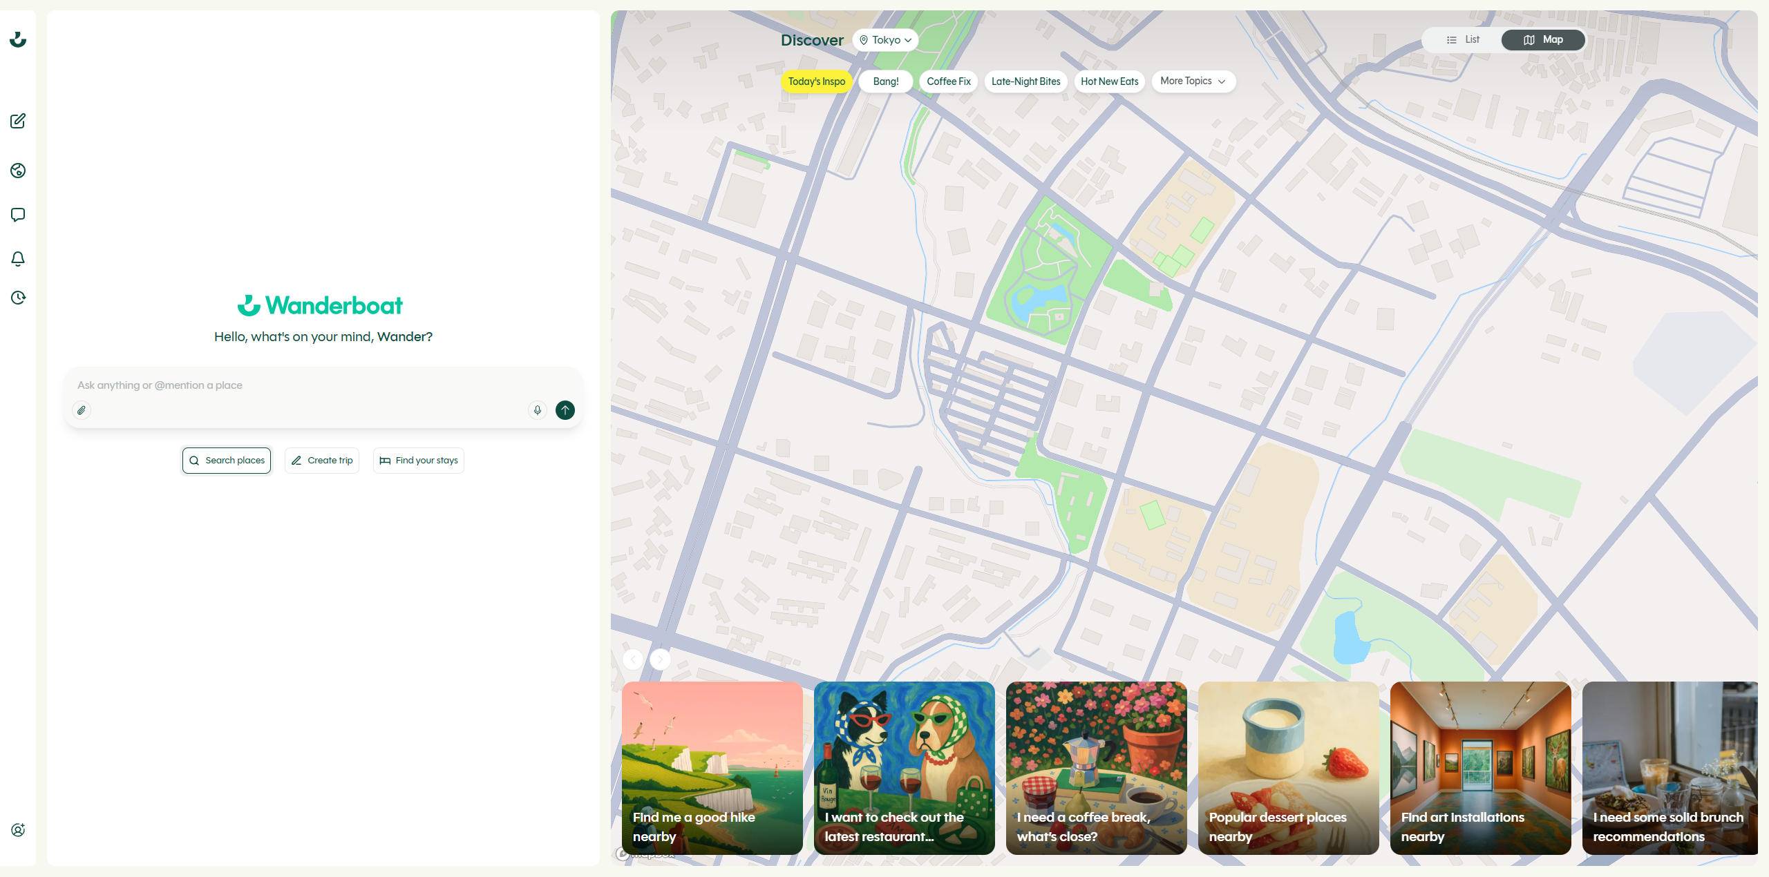Select the Late-Night Bites topic
1769x877 pixels.
[x=1026, y=81]
